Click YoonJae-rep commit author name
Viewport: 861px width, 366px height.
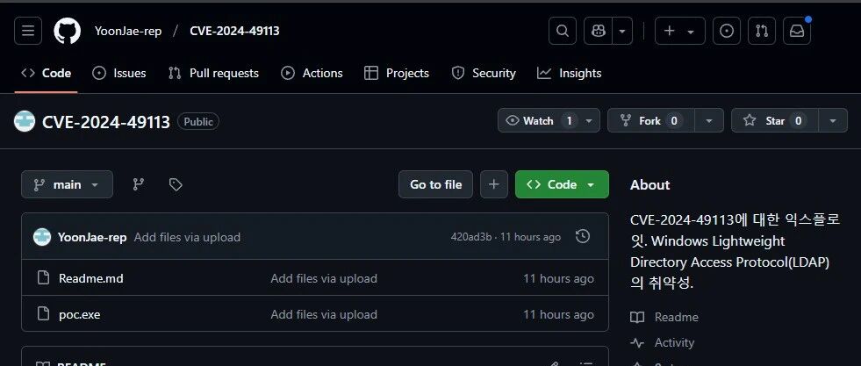point(92,237)
